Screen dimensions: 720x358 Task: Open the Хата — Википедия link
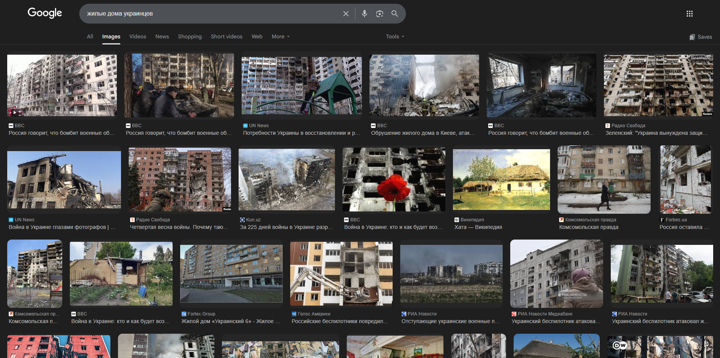(478, 227)
